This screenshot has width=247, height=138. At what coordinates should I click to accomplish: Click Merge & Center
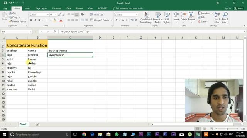click(100, 20)
